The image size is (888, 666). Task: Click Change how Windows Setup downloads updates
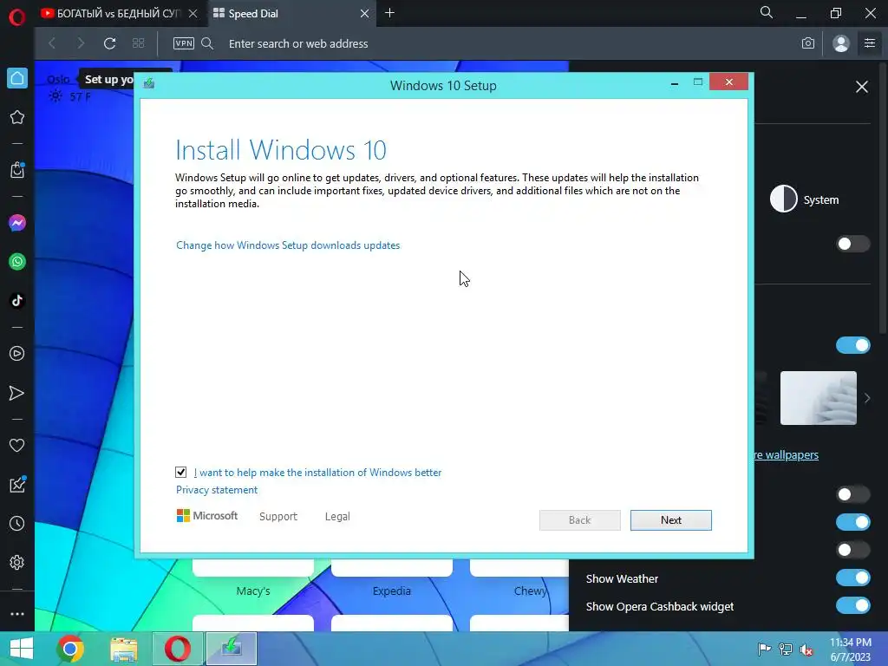288,245
